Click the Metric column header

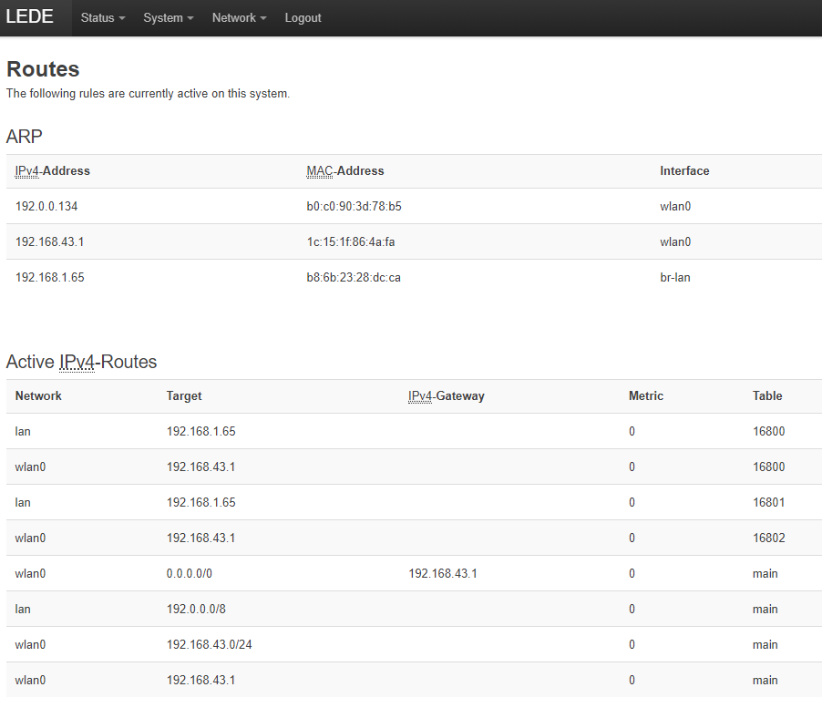[x=646, y=396]
